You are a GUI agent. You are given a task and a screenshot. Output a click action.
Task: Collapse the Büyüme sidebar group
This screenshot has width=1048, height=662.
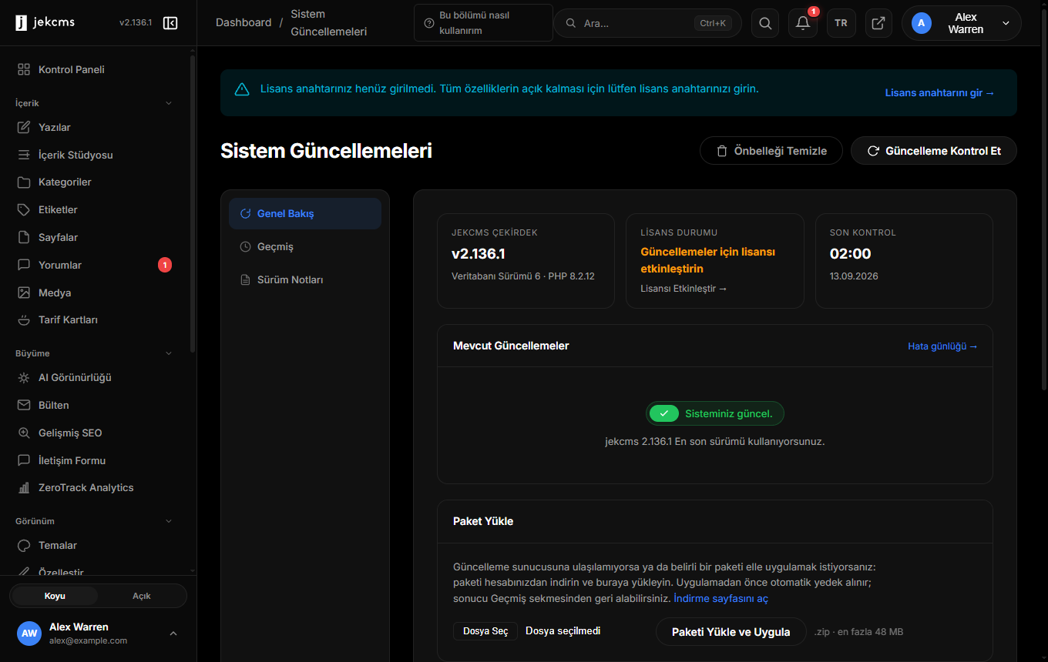tap(170, 353)
